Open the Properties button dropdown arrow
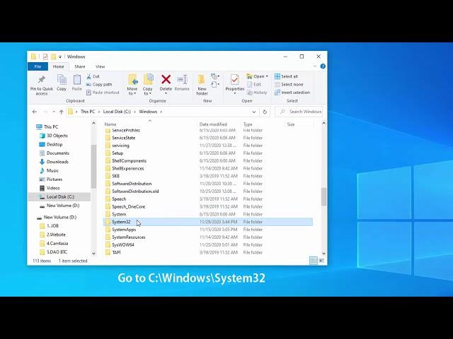Image resolution: width=453 pixels, height=339 pixels. [x=234, y=93]
